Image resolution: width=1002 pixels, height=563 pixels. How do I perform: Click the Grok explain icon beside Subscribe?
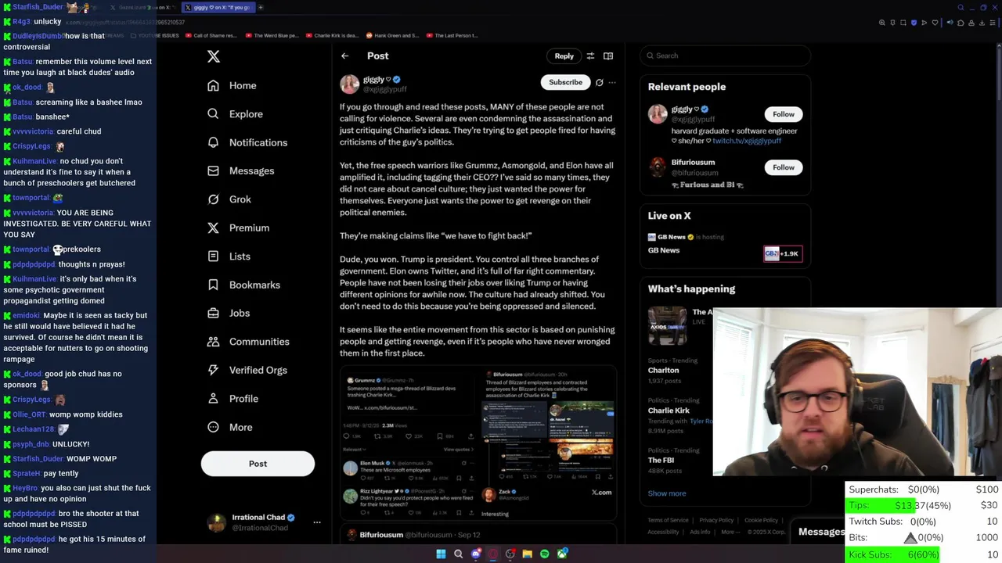pos(600,82)
